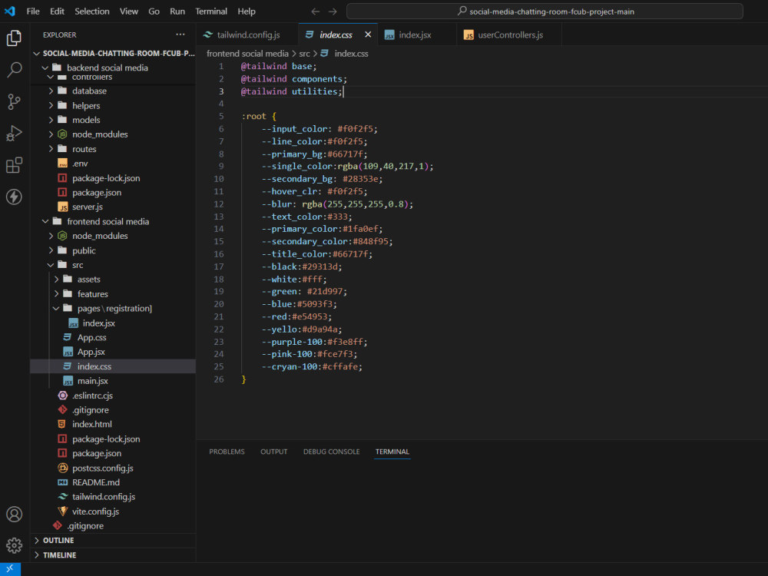Open Explorer views and more actions ellipsis
Viewport: 768px width, 576px height.
pyautogui.click(x=180, y=35)
